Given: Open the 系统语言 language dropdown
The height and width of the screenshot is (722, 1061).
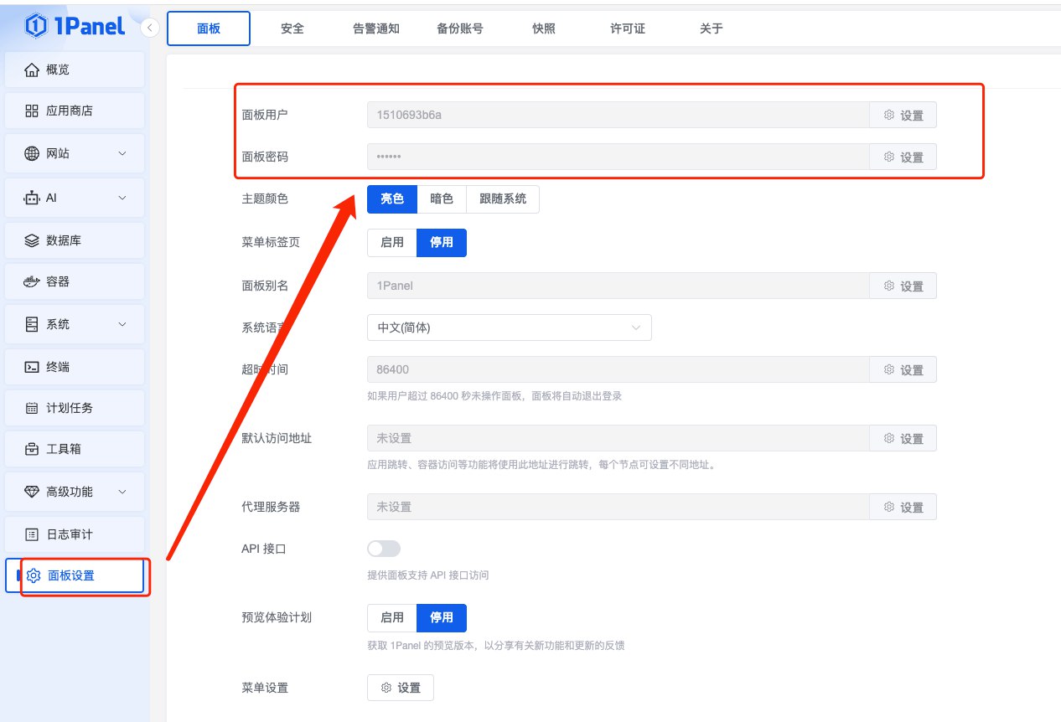Looking at the screenshot, I should point(509,327).
